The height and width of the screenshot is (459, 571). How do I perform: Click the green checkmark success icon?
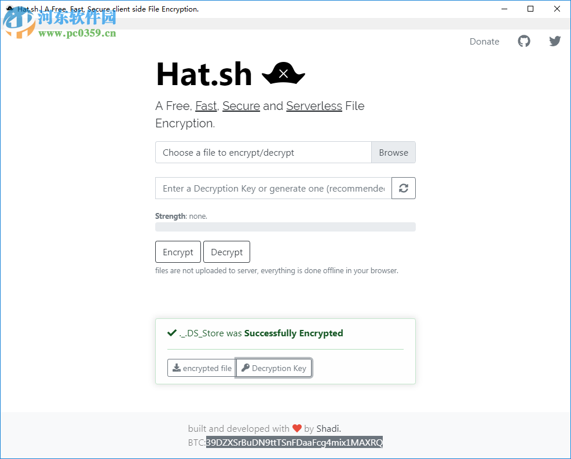(x=171, y=333)
